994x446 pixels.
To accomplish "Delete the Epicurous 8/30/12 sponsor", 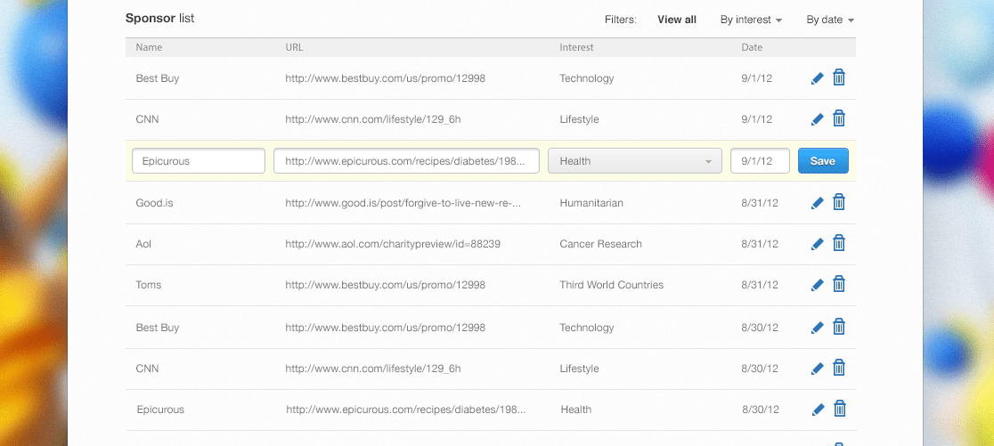I will 840,409.
